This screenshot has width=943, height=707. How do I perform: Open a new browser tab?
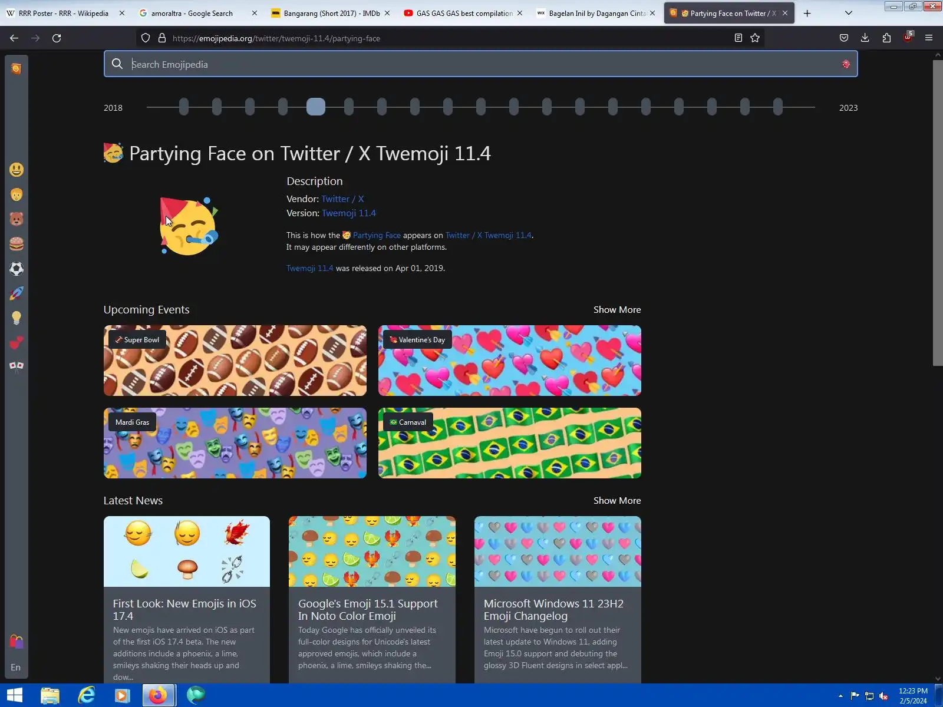click(807, 13)
